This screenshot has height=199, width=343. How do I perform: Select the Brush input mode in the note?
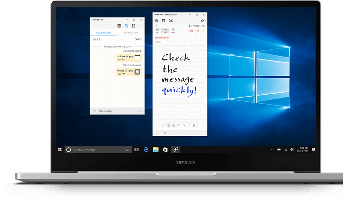point(173,30)
